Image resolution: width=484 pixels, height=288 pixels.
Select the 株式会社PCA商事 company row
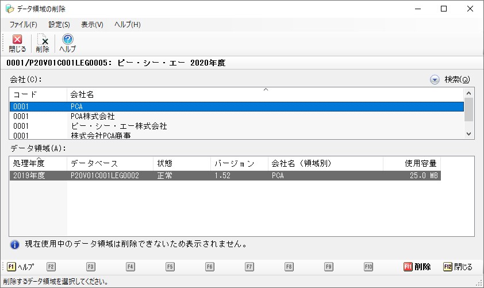click(x=101, y=135)
